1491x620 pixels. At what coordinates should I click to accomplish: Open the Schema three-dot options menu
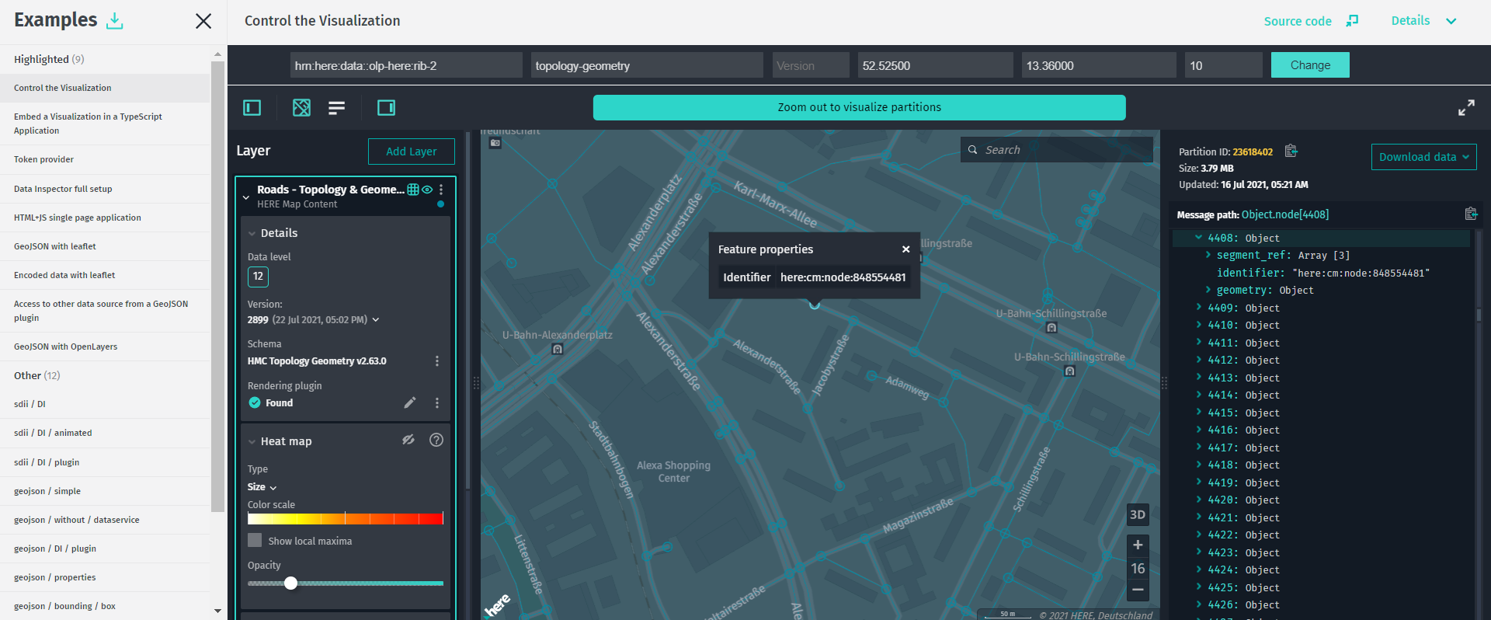[437, 361]
